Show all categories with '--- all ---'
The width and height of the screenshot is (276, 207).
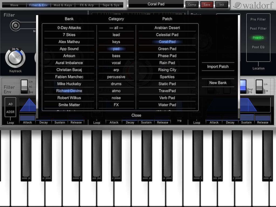coord(116,28)
